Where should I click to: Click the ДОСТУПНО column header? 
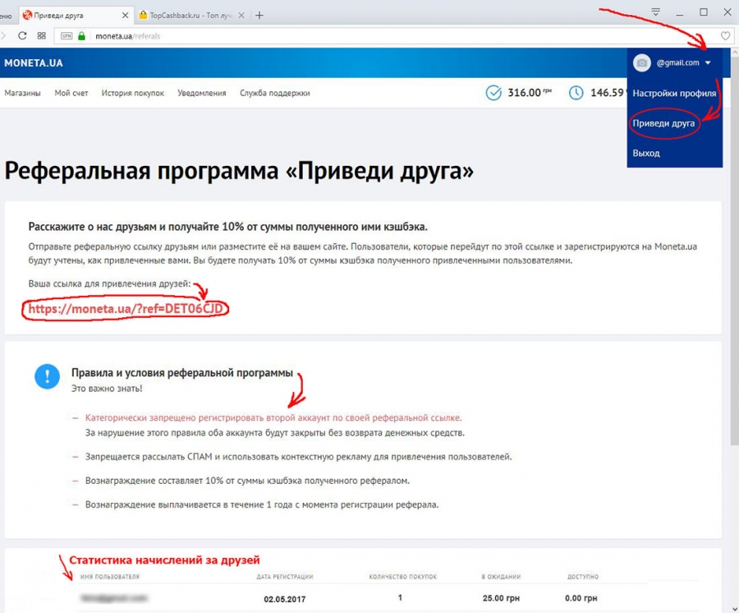click(583, 577)
